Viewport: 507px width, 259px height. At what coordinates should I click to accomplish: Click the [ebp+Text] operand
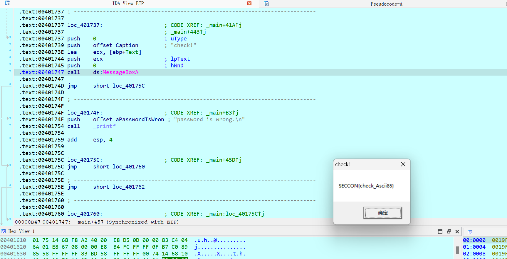point(125,52)
